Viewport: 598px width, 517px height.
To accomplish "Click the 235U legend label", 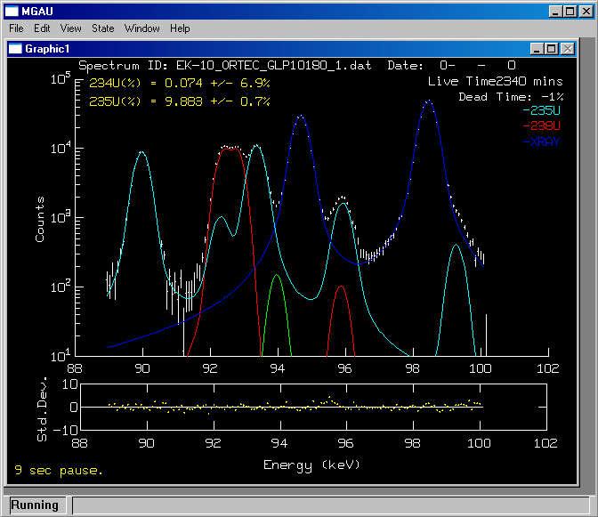I will (x=541, y=110).
